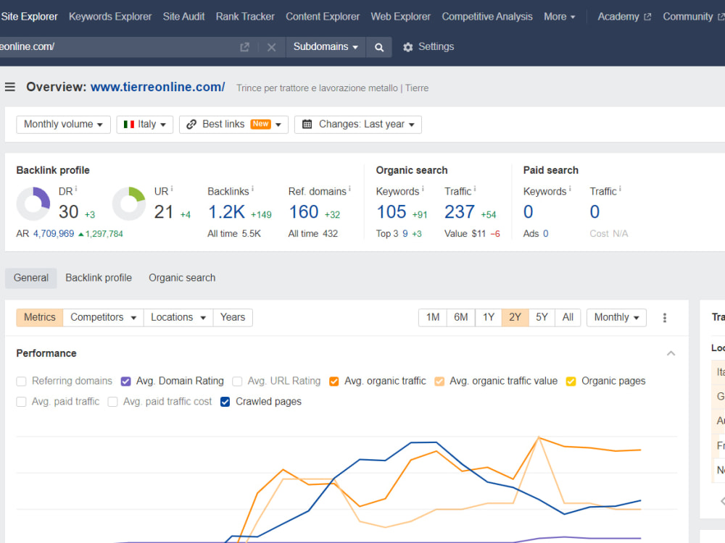Image resolution: width=725 pixels, height=543 pixels.
Task: Select the General tab
Action: pos(31,278)
